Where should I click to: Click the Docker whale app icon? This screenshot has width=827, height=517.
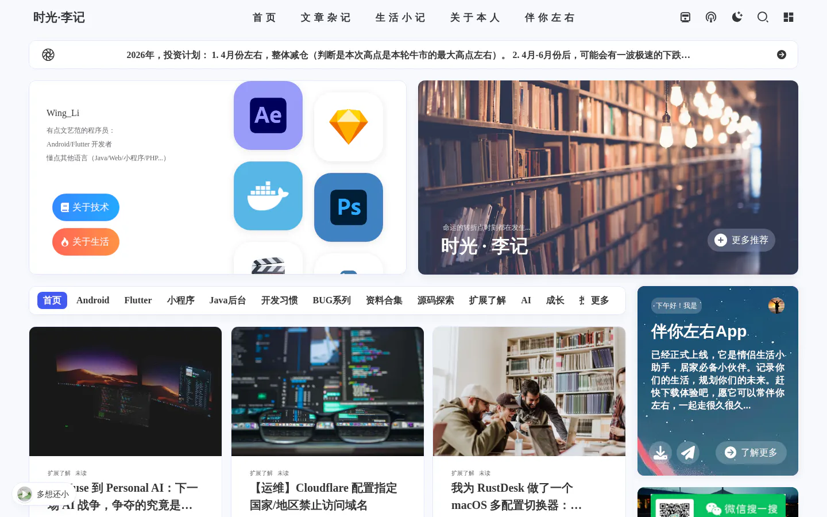click(268, 196)
